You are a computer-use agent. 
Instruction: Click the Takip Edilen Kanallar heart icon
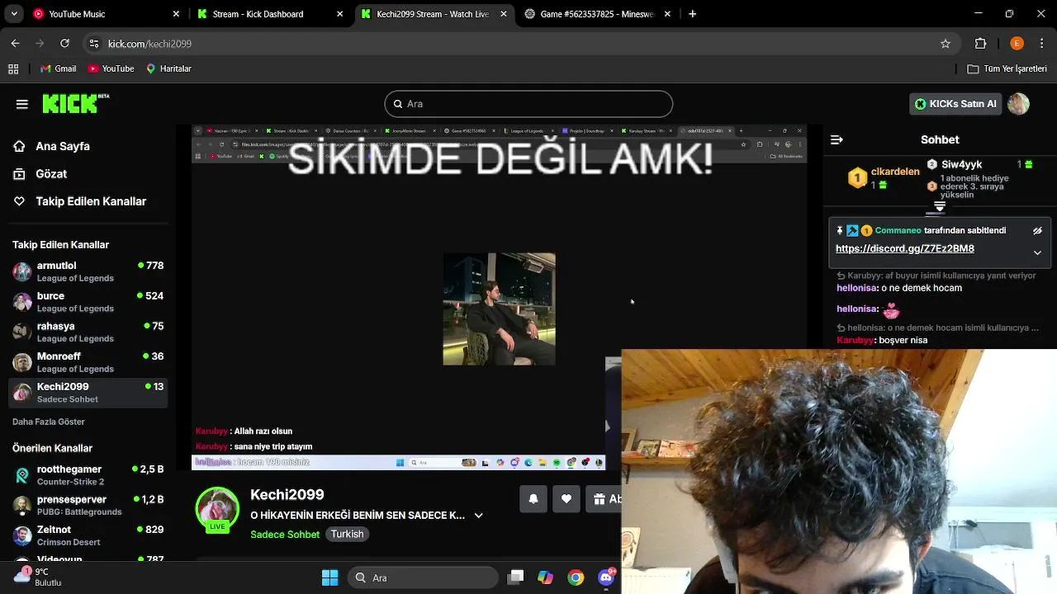click(19, 201)
